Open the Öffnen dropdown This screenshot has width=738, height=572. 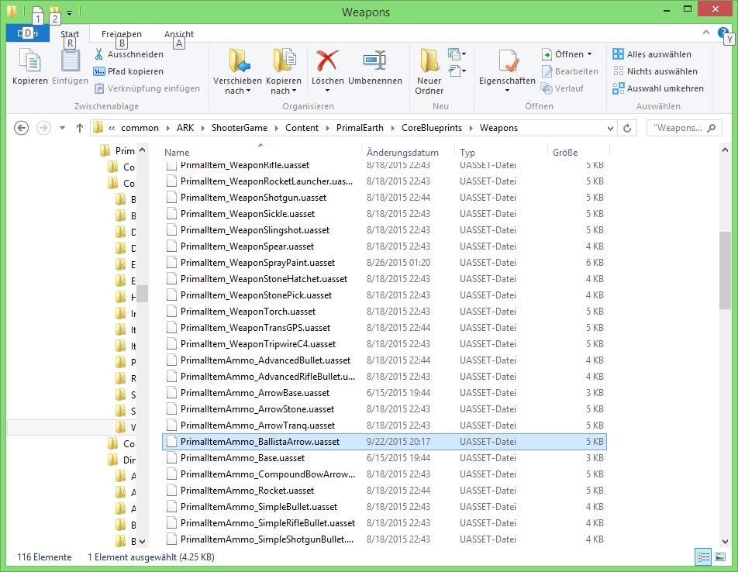(589, 54)
